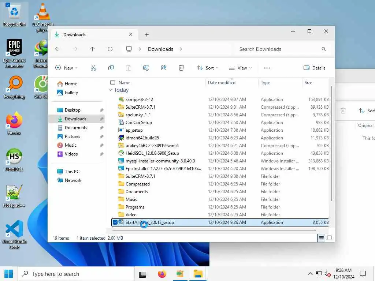Open Gallery in sidebar
This screenshot has width=375, height=281.
(71, 93)
